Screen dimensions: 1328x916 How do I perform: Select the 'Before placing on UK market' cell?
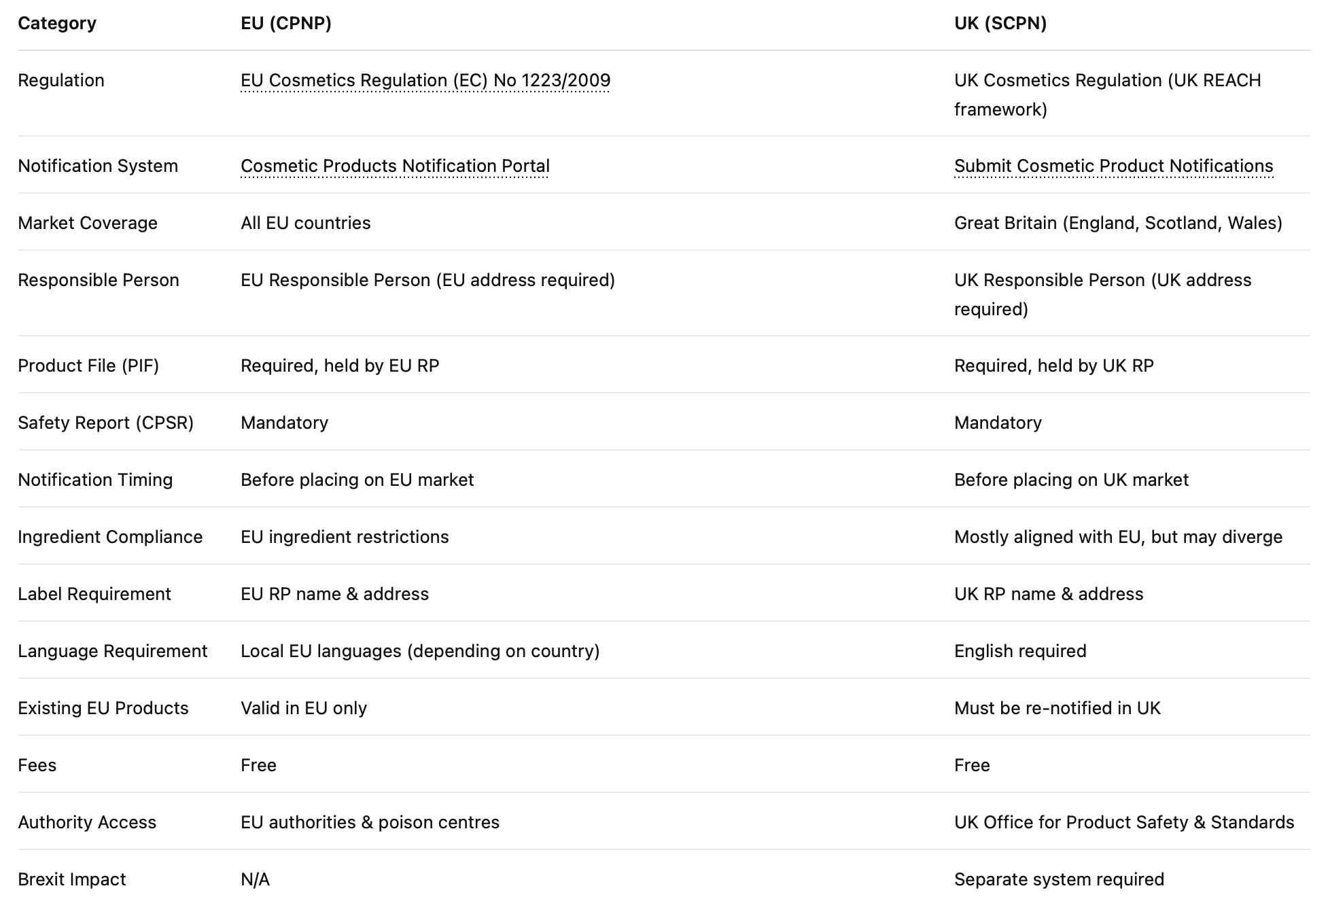(1071, 480)
